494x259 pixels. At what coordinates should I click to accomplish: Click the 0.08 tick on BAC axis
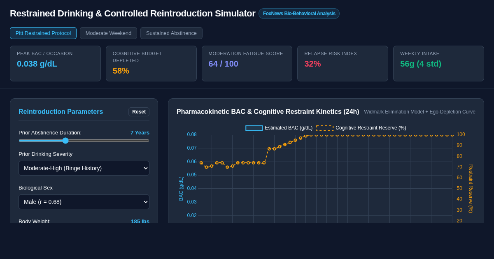point(192,134)
